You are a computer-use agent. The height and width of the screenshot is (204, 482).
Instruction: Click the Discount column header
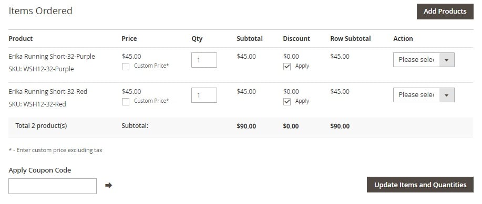296,39
